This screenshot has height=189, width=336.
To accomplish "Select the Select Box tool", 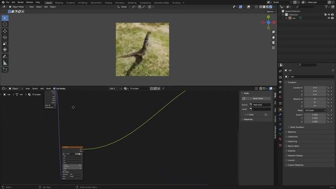I will pos(5,18).
